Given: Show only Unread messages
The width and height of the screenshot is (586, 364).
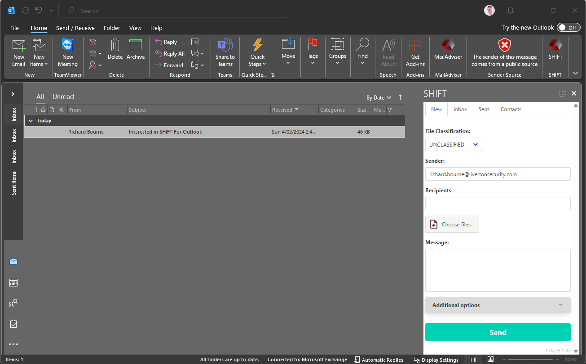Looking at the screenshot, I should (x=63, y=97).
